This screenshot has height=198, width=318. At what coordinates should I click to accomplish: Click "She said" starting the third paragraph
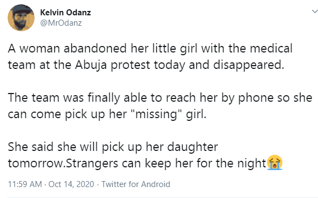click(x=31, y=147)
